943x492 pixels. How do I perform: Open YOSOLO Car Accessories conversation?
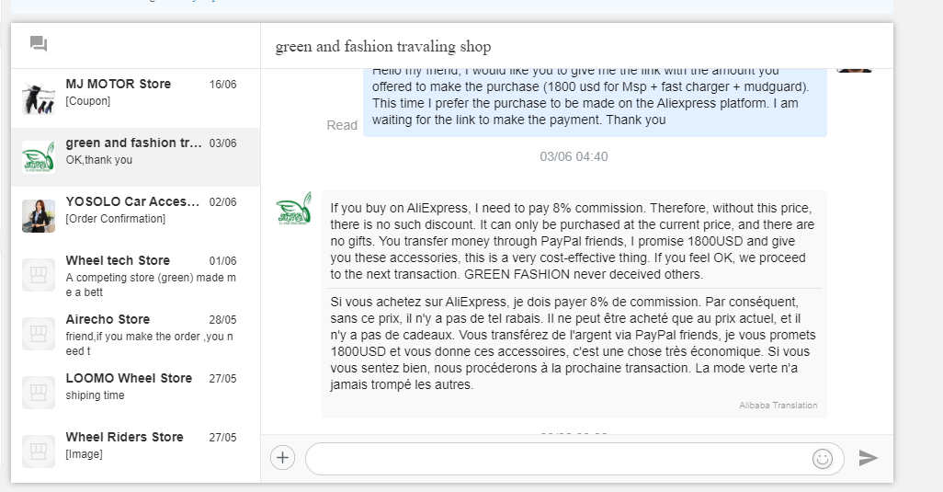click(135, 216)
